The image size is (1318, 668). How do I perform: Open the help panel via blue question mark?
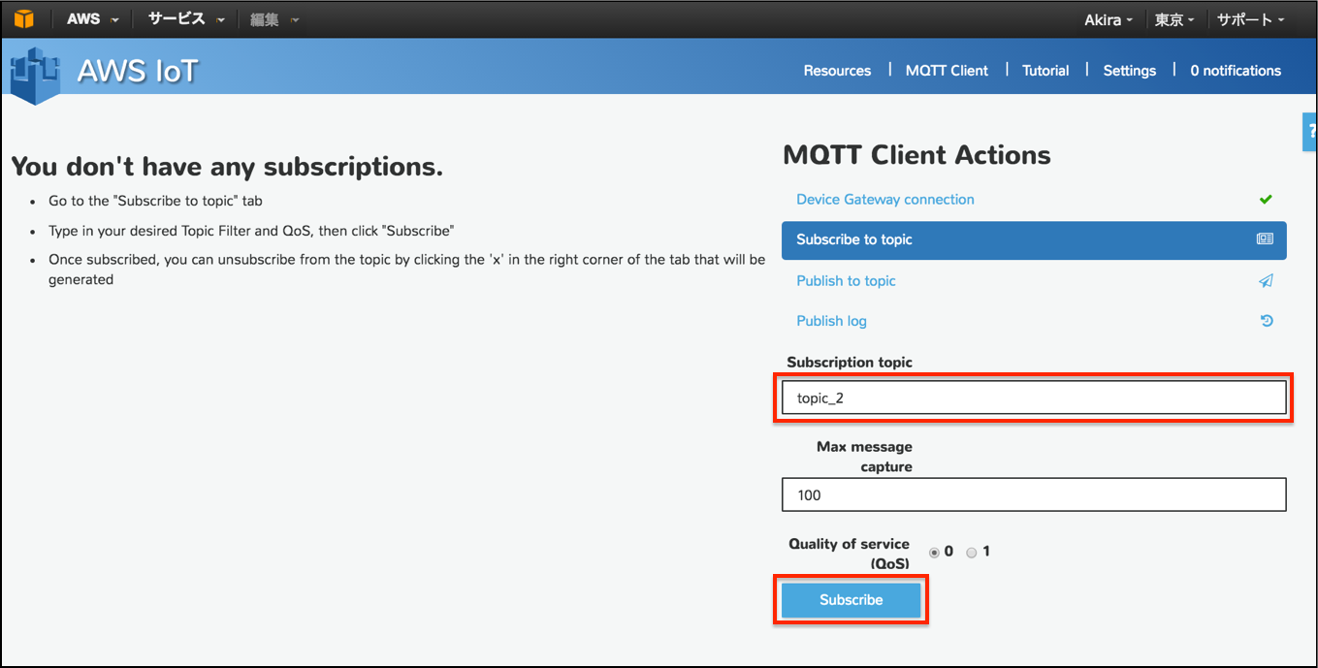1311,131
